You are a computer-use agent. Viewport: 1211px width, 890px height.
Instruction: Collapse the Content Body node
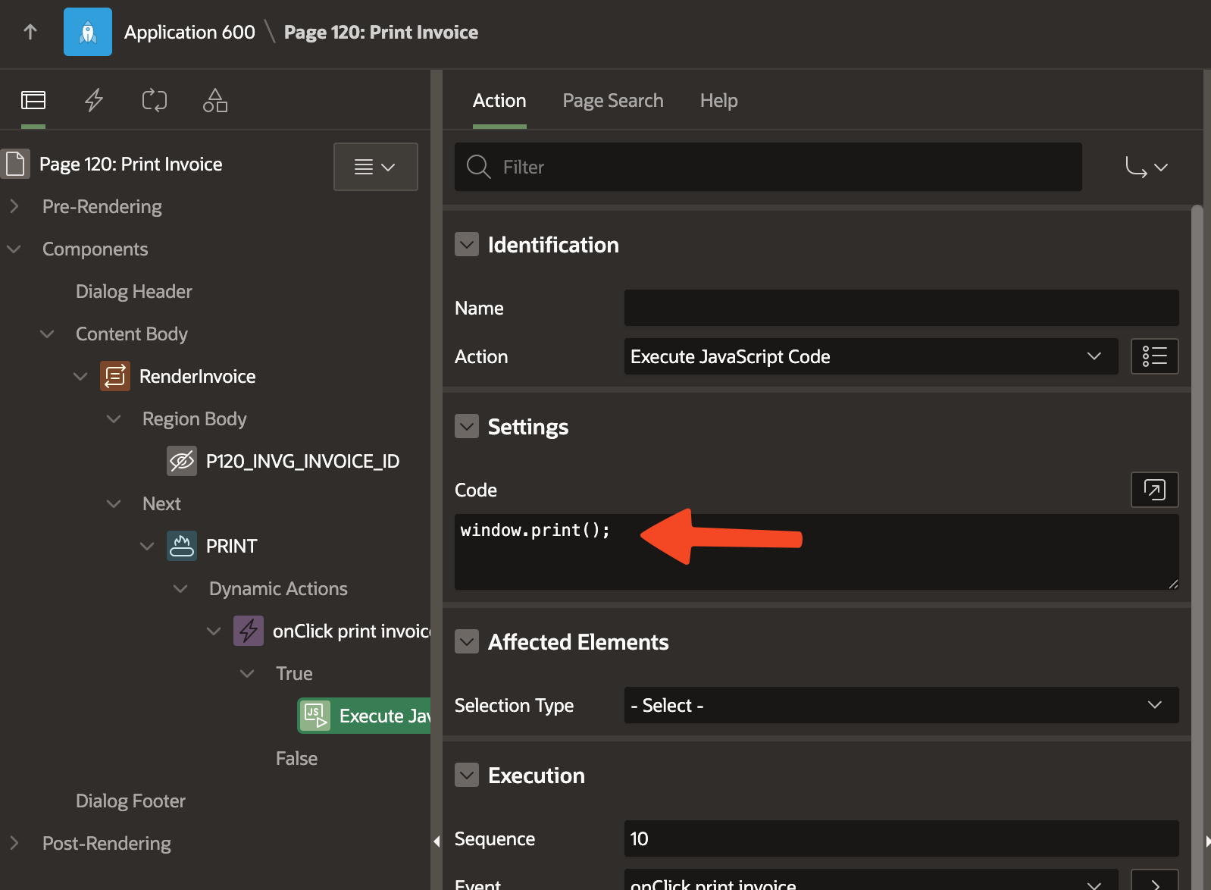click(x=47, y=334)
